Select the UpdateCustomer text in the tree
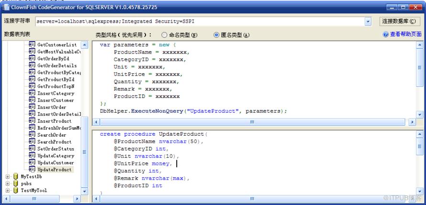The width and height of the screenshot is (426, 205). [x=56, y=162]
